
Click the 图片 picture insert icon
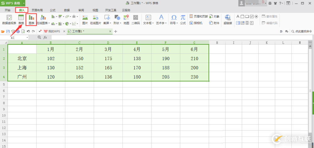[85, 19]
